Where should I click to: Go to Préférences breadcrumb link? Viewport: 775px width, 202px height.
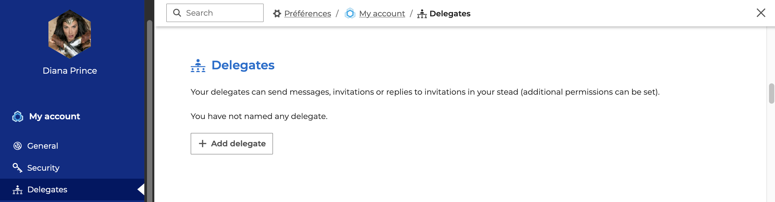[x=307, y=14]
